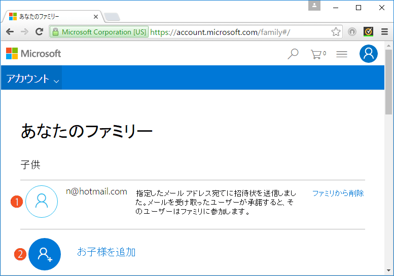
Task: Open the Microsoft site navigation menu icon
Action: [342, 54]
